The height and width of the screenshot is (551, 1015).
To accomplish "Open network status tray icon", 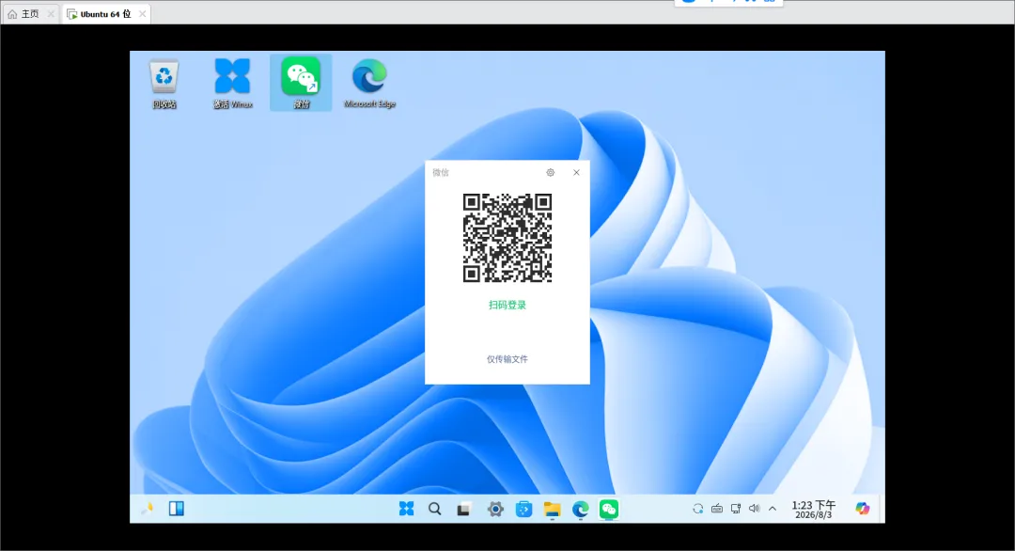I will tap(735, 509).
